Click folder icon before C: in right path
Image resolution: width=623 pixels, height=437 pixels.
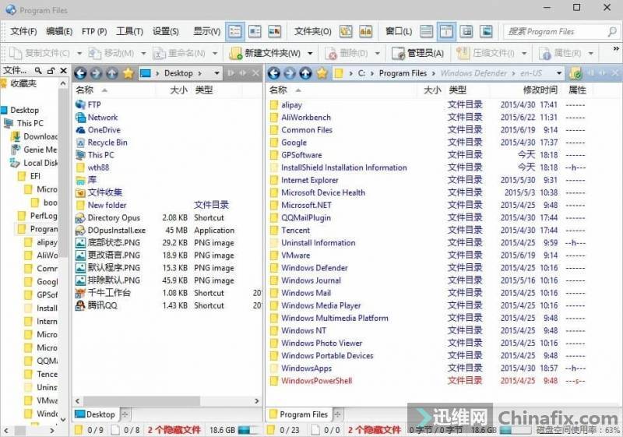point(339,73)
